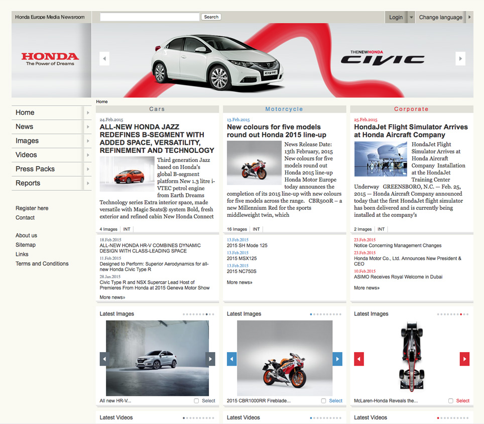This screenshot has height=424, width=484.
Task: Open 16 Images link under Motorcycle article
Action: pos(237,229)
